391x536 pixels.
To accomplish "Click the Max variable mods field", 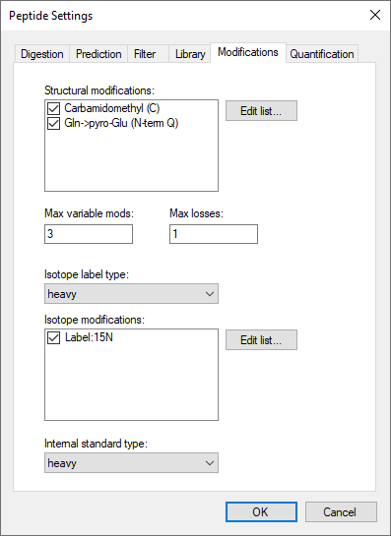I will click(89, 234).
